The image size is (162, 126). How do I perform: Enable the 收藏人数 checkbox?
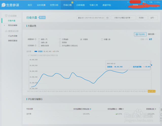point(102,39)
